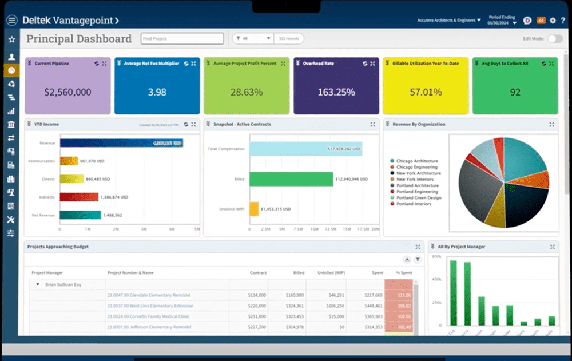Open the All filter dropdown
This screenshot has width=572, height=361.
[253, 38]
